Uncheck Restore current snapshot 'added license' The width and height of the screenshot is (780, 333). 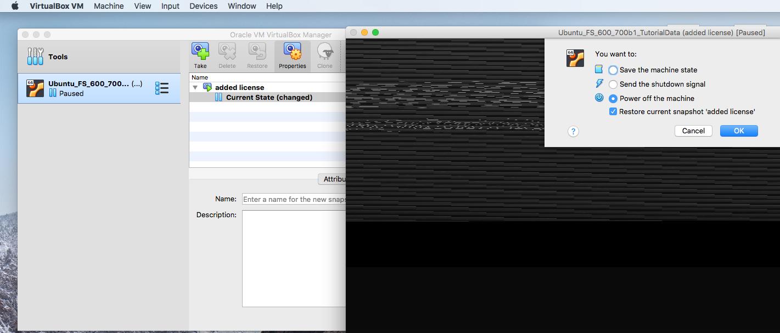[x=613, y=112]
